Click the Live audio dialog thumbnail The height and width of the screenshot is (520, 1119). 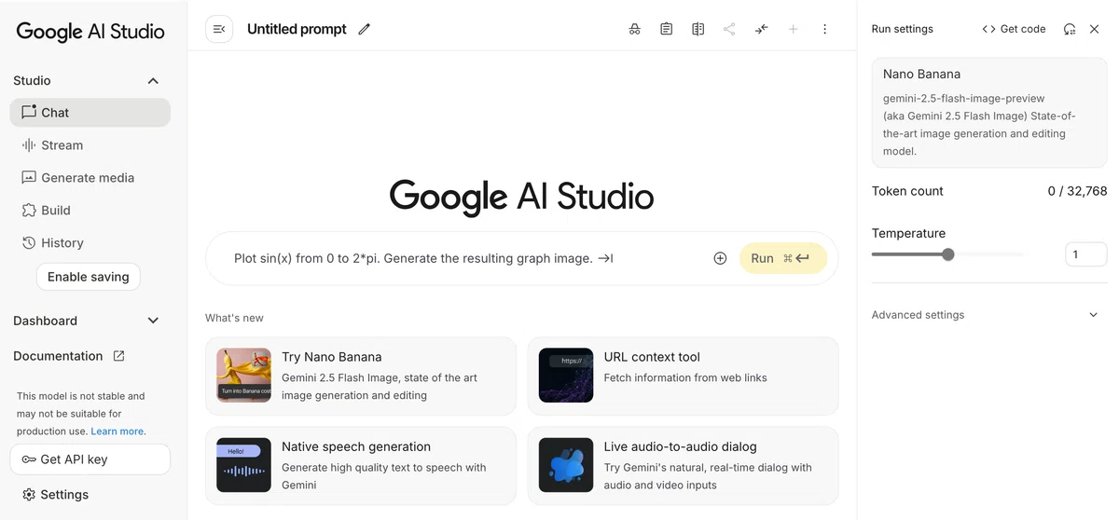pyautogui.click(x=566, y=465)
